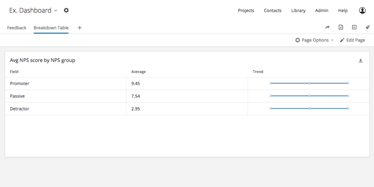Open the Page Options dropdown
The width and height of the screenshot is (374, 187).
tap(314, 40)
